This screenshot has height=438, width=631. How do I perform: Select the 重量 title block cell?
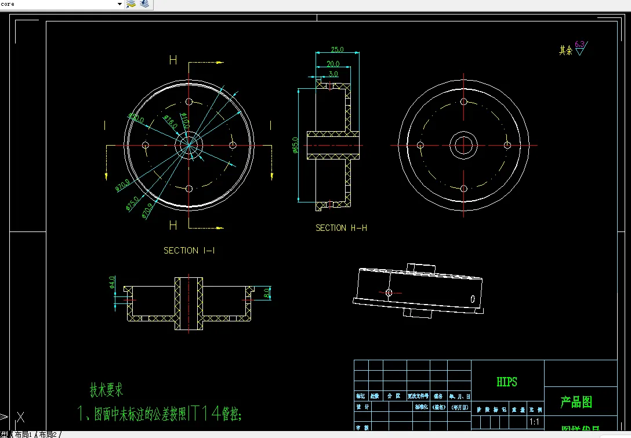pyautogui.click(x=518, y=410)
